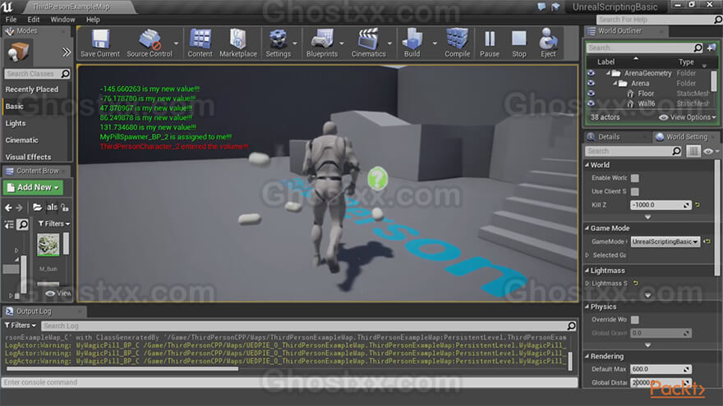Open Content Browser Filters dropdown
This screenshot has height=406, width=723.
tap(54, 224)
